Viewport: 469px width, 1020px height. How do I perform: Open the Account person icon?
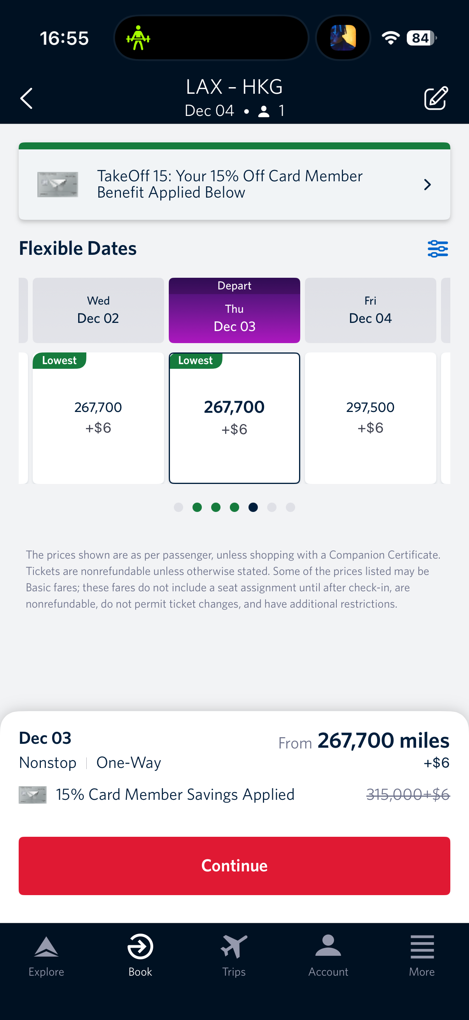(x=328, y=946)
